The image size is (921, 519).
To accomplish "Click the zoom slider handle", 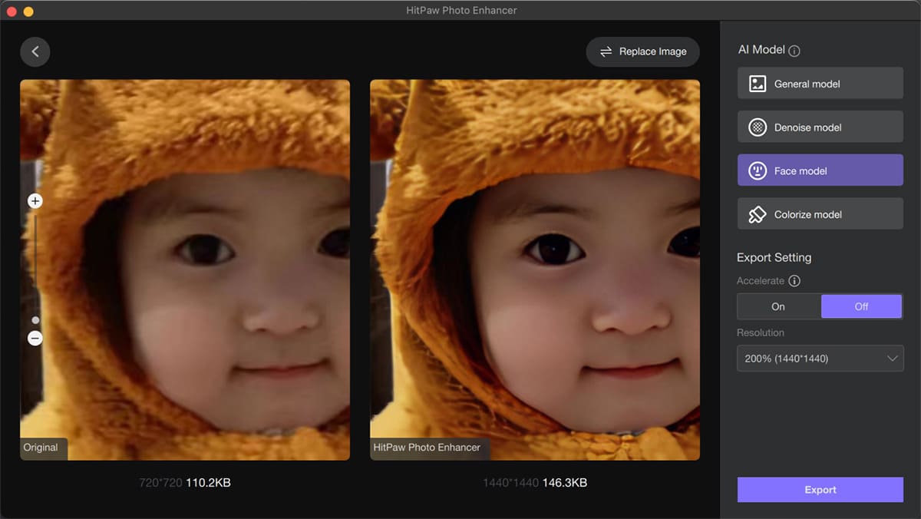I will coord(35,320).
